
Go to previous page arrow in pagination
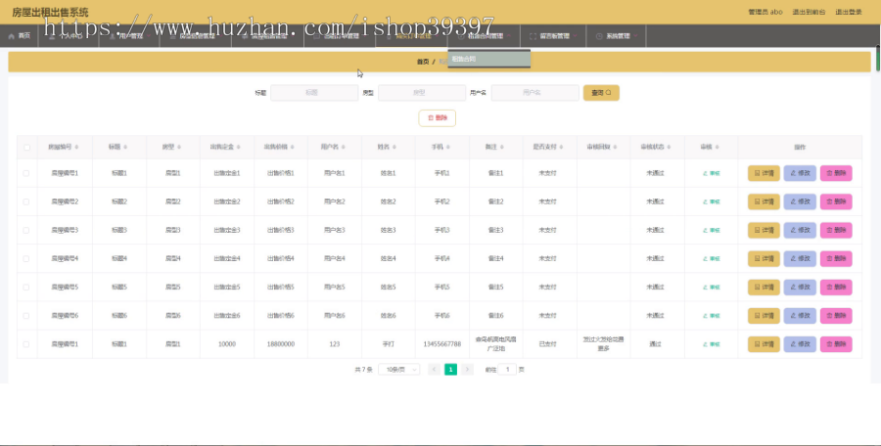434,370
